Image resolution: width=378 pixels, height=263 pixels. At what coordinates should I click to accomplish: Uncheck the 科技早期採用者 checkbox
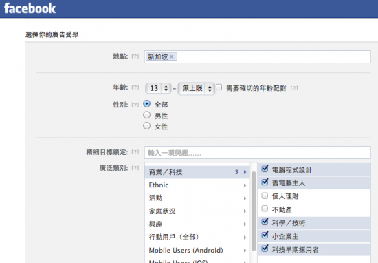pyautogui.click(x=265, y=248)
